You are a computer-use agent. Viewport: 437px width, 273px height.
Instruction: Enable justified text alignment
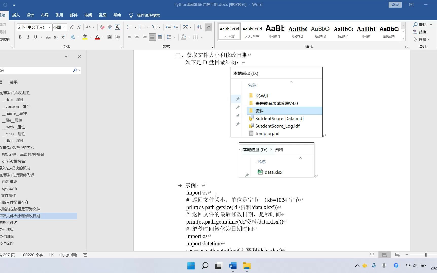[152, 37]
